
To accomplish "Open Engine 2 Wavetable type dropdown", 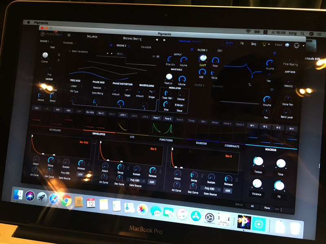I will pyautogui.click(x=147, y=47).
